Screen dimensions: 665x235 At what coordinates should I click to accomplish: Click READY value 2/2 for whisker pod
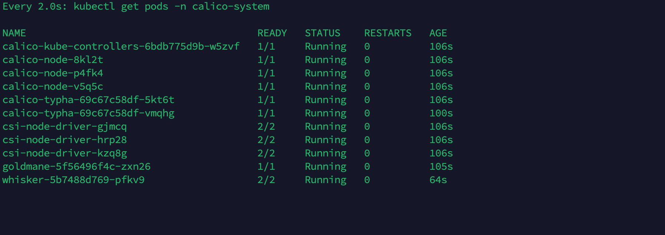coord(266,180)
